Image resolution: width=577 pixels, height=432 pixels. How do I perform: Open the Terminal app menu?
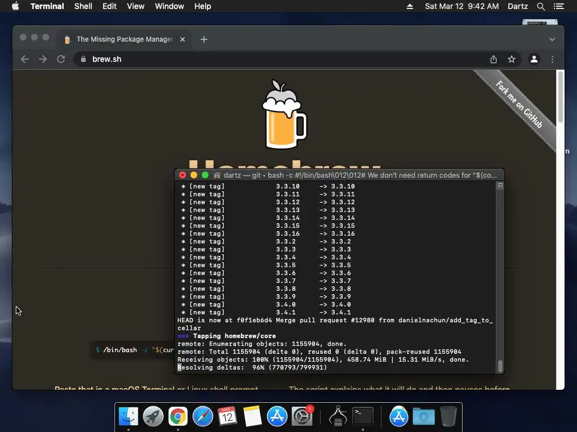47,6
